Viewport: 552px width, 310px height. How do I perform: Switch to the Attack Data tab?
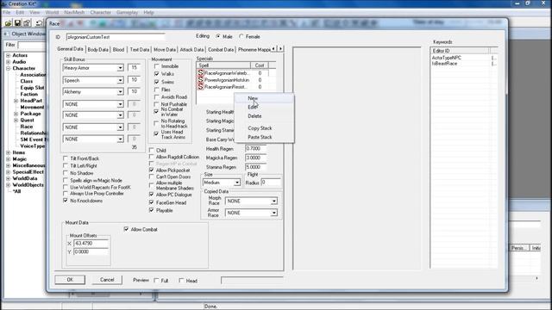coord(191,50)
